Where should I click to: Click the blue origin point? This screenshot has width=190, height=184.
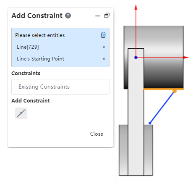tap(136, 58)
